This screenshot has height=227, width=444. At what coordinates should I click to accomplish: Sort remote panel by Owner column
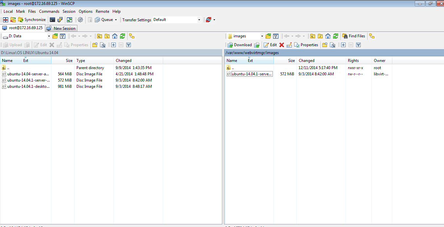(382, 61)
